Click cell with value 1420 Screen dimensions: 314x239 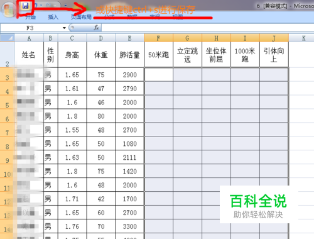tap(130, 171)
